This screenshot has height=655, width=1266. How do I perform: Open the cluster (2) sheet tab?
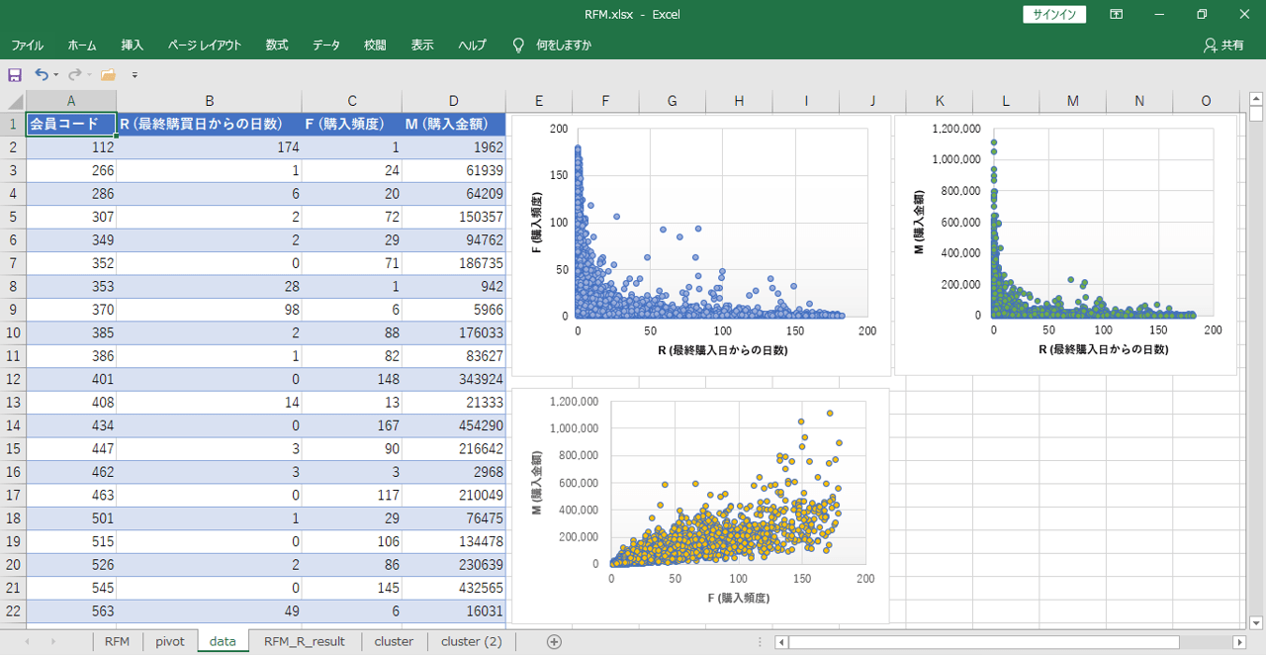(470, 641)
